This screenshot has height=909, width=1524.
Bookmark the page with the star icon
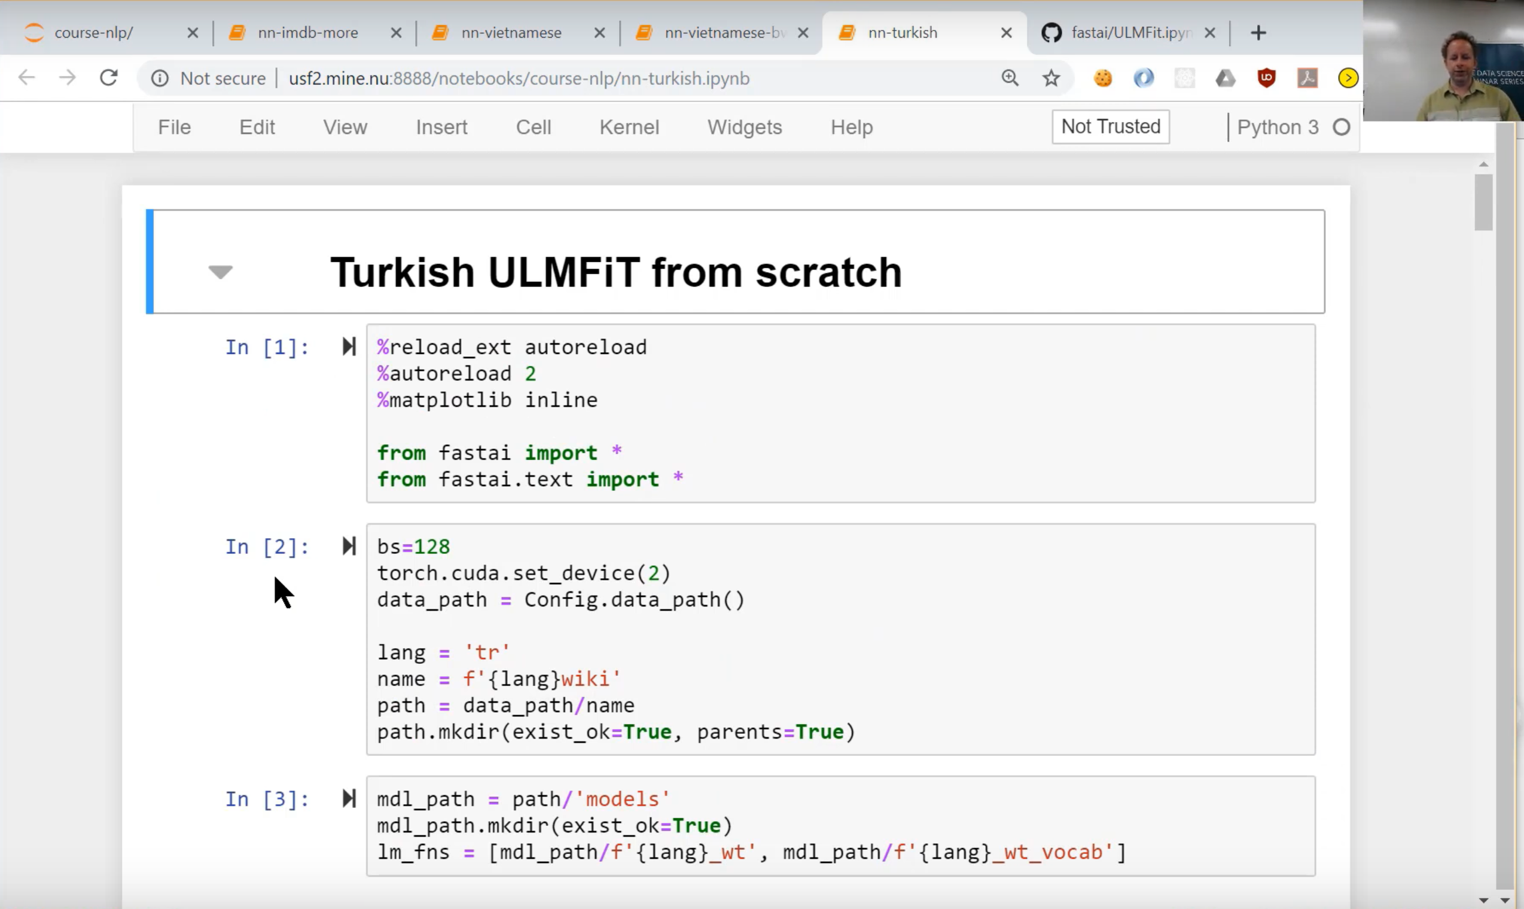tap(1051, 78)
